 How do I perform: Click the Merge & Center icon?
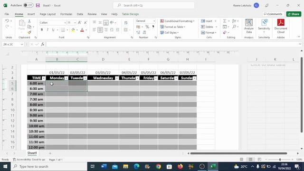point(125,29)
